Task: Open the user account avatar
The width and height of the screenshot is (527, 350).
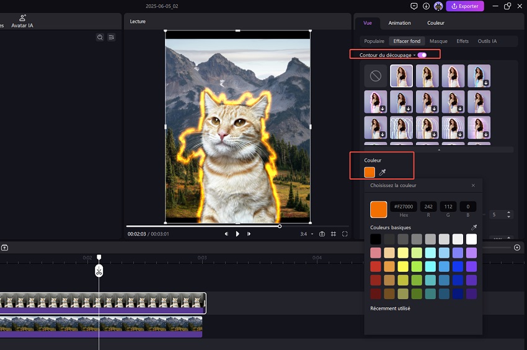Action: click(x=438, y=6)
